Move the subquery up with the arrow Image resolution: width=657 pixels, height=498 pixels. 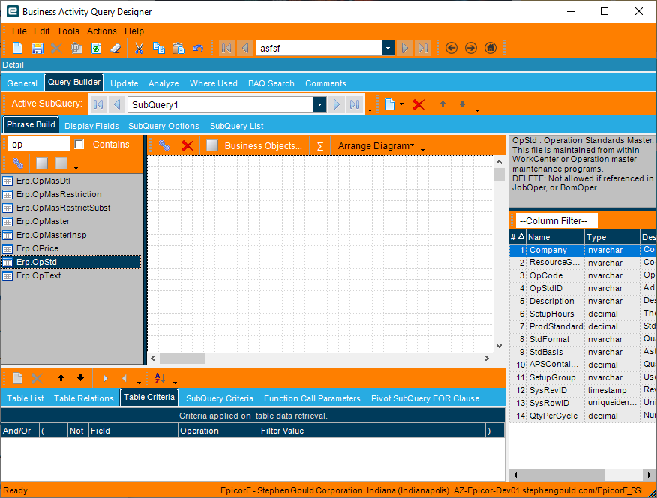443,103
